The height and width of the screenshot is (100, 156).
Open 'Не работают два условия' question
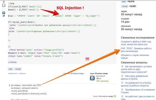pos(138,98)
